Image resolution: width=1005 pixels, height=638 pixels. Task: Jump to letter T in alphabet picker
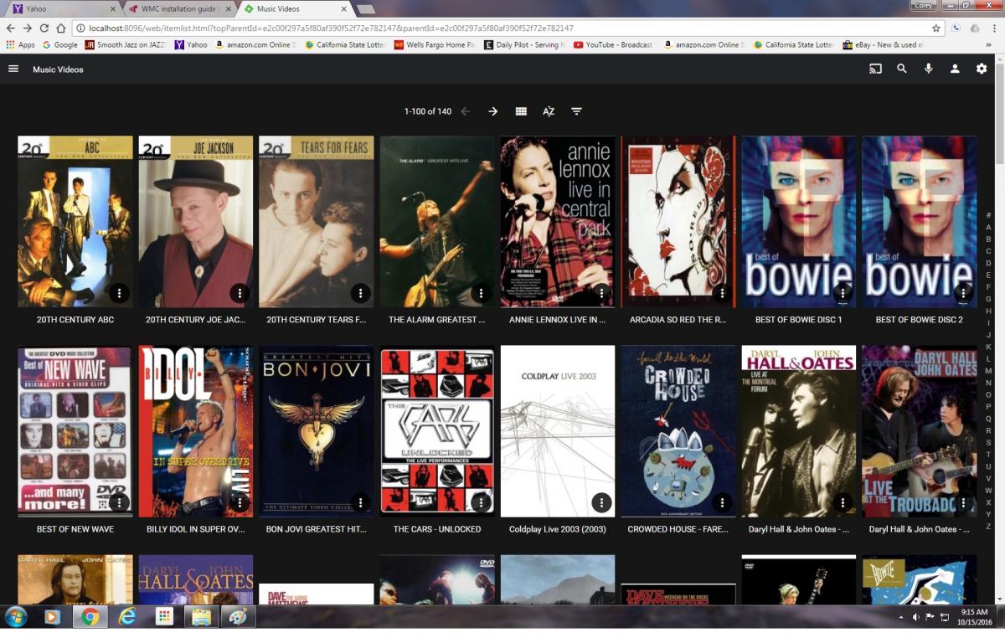coord(988,455)
